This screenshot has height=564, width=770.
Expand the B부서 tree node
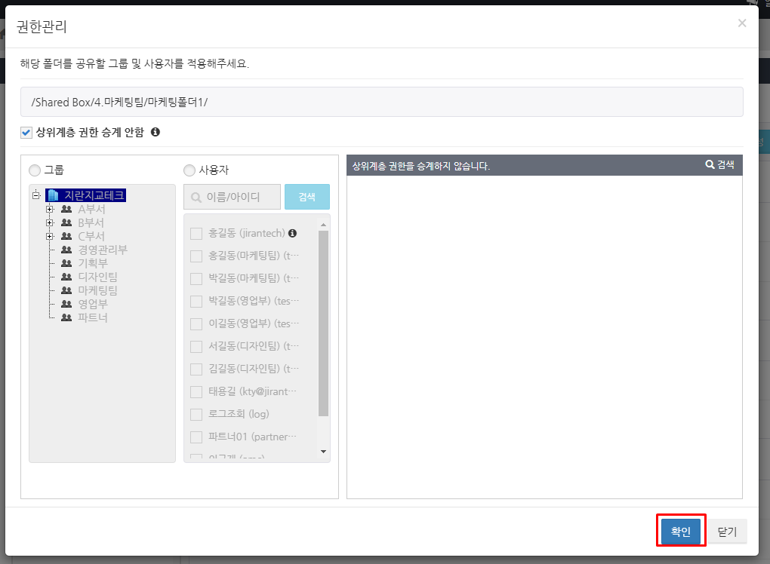(50, 223)
